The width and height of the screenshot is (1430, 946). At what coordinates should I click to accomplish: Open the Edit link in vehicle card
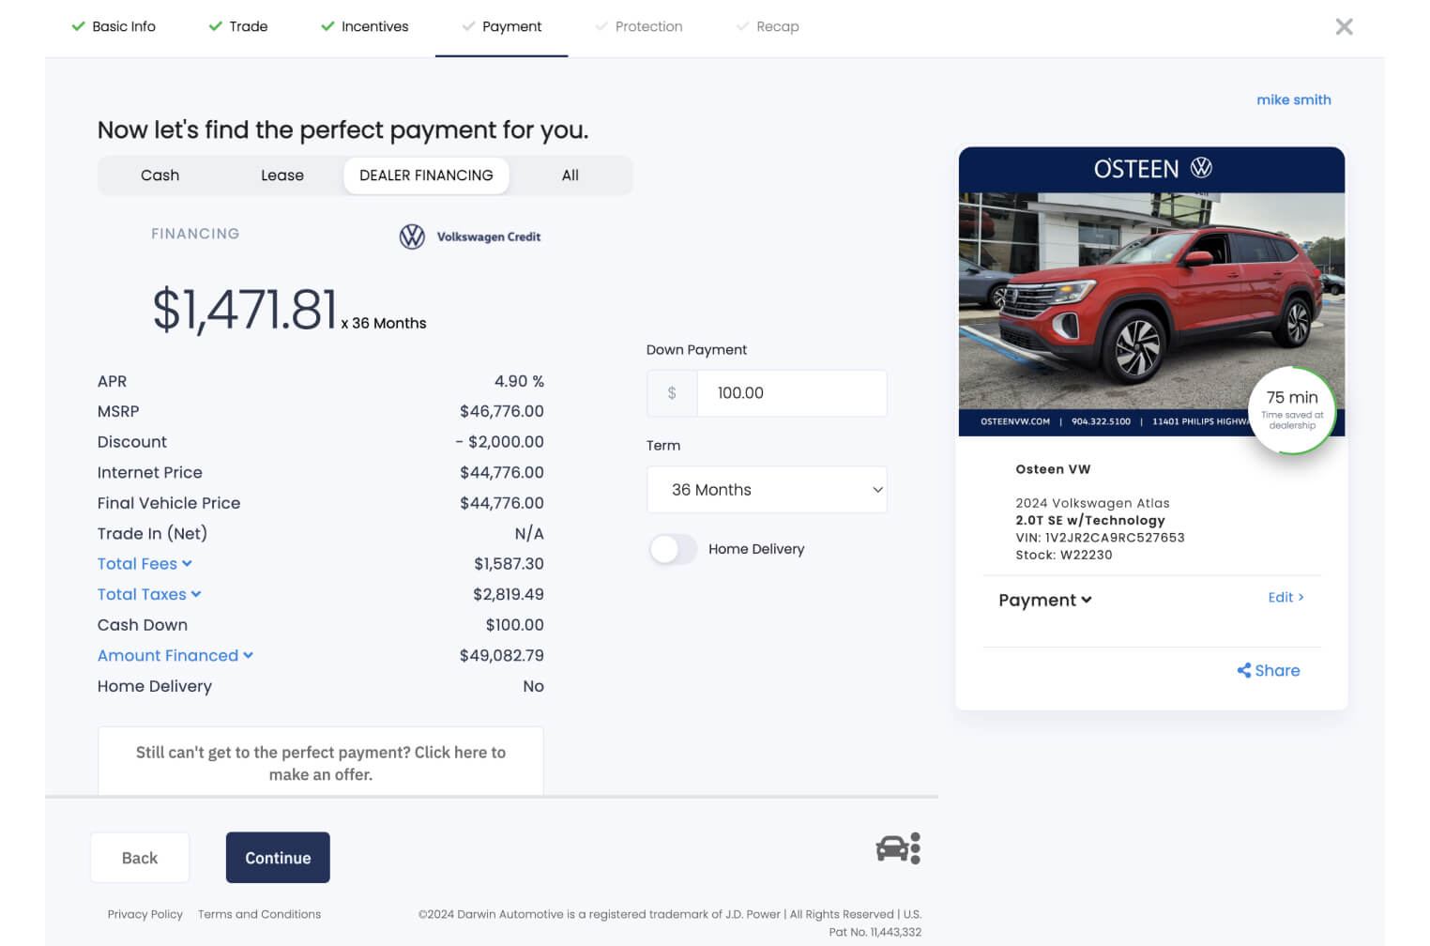coord(1285,597)
